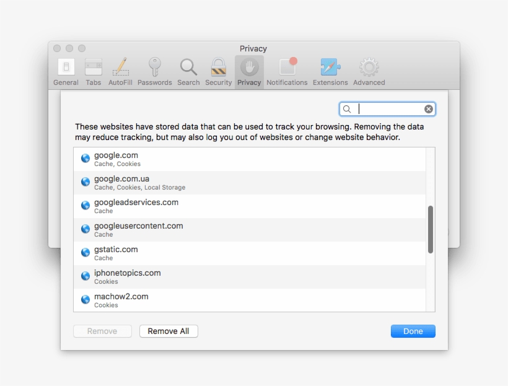Click the zoom window button
The image size is (508, 386).
[x=82, y=48]
